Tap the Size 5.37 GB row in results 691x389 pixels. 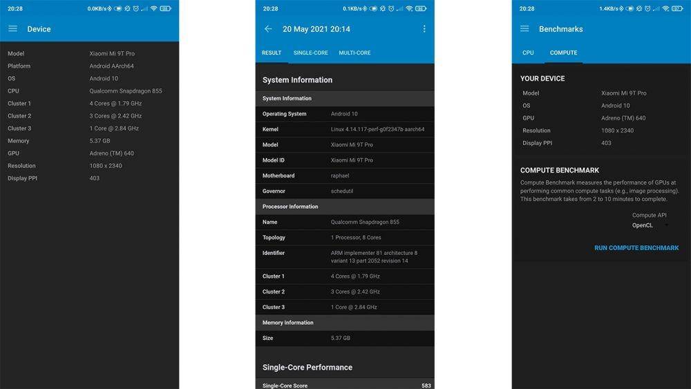pos(345,339)
